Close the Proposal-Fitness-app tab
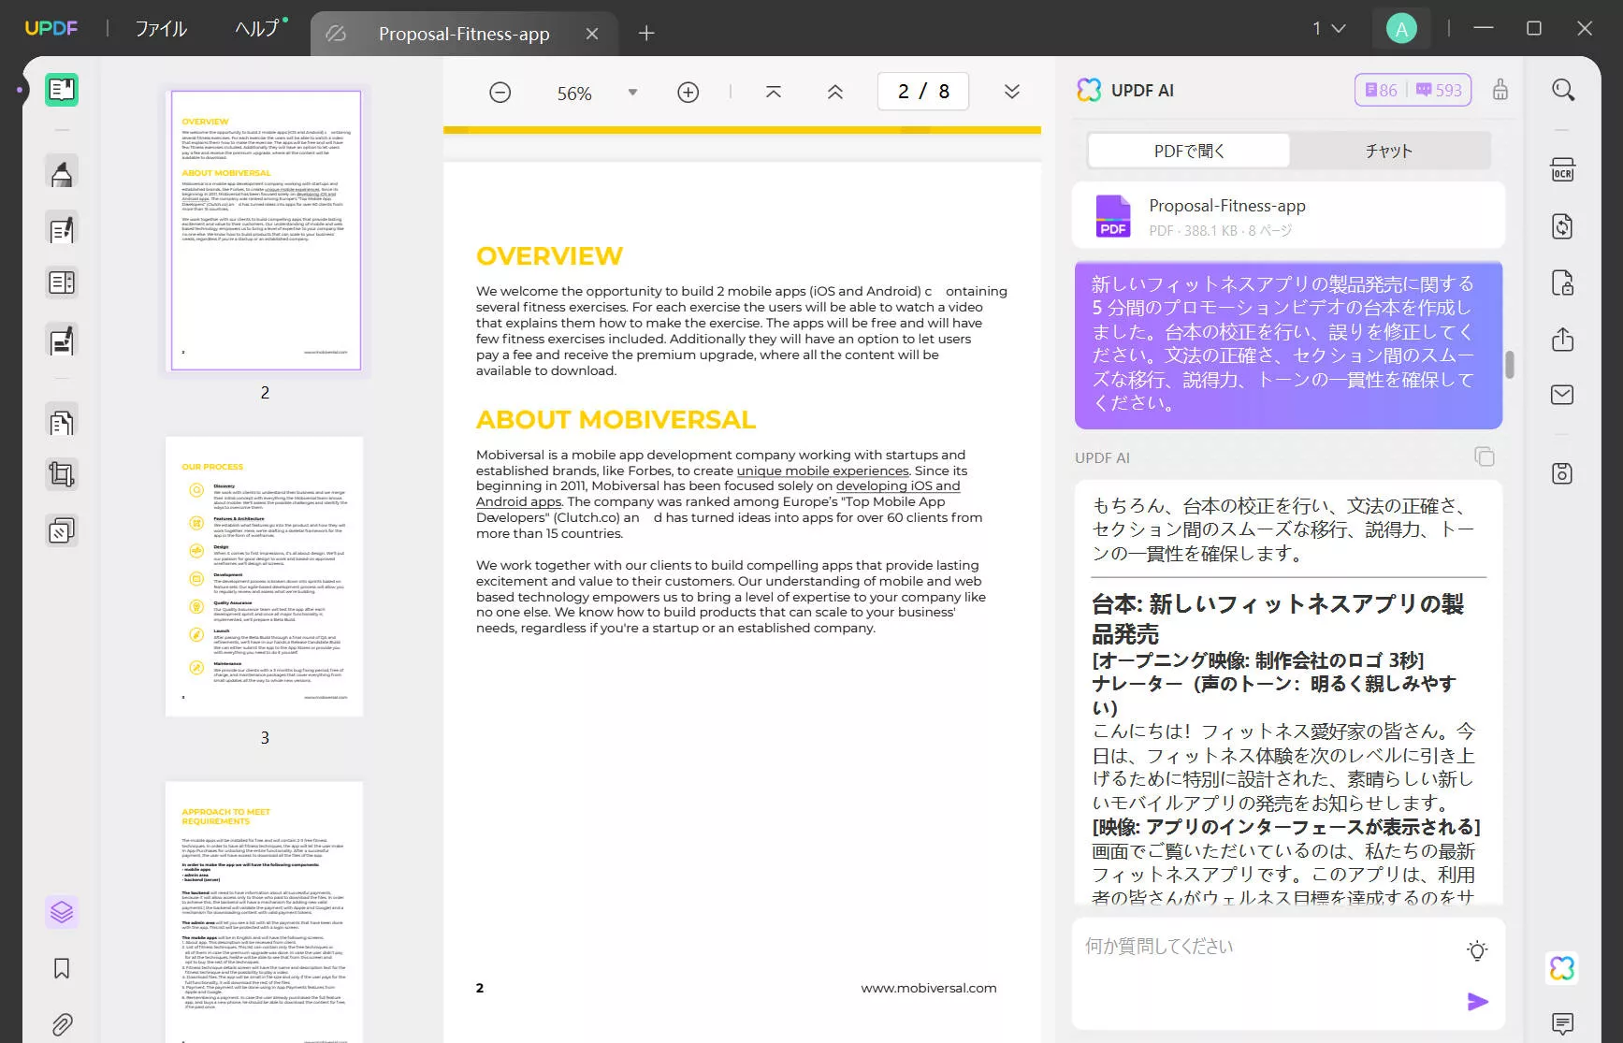The image size is (1623, 1043). coord(592,34)
